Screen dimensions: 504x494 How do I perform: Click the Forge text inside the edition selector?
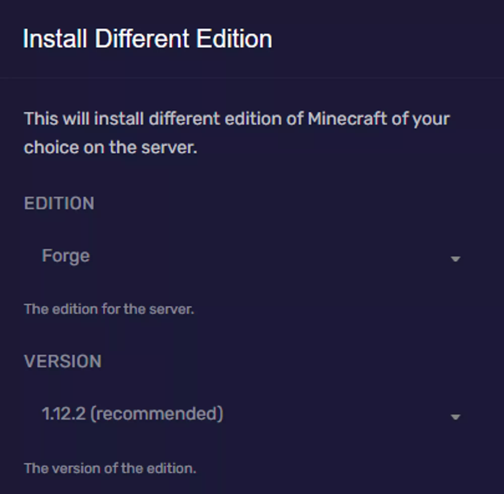[x=66, y=255]
